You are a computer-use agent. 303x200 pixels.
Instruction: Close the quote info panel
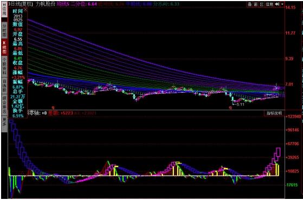pos(25,9)
